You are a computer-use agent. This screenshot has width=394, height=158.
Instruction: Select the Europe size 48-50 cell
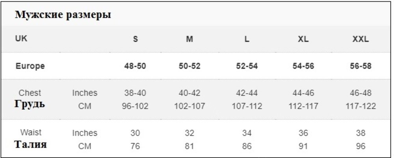(x=135, y=66)
